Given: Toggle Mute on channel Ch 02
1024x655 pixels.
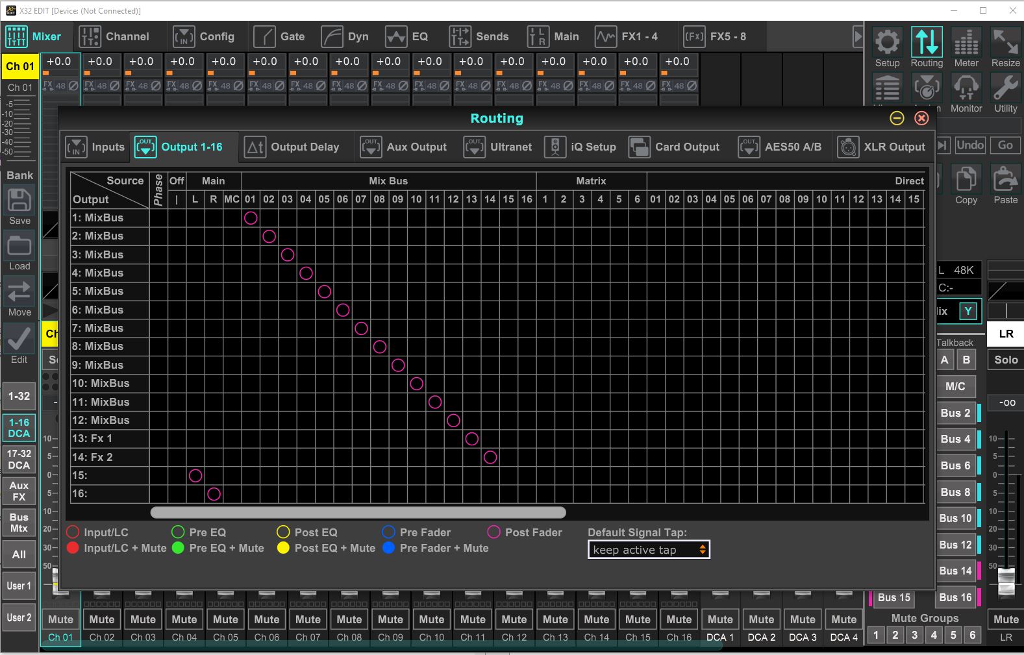Looking at the screenshot, I should (102, 619).
